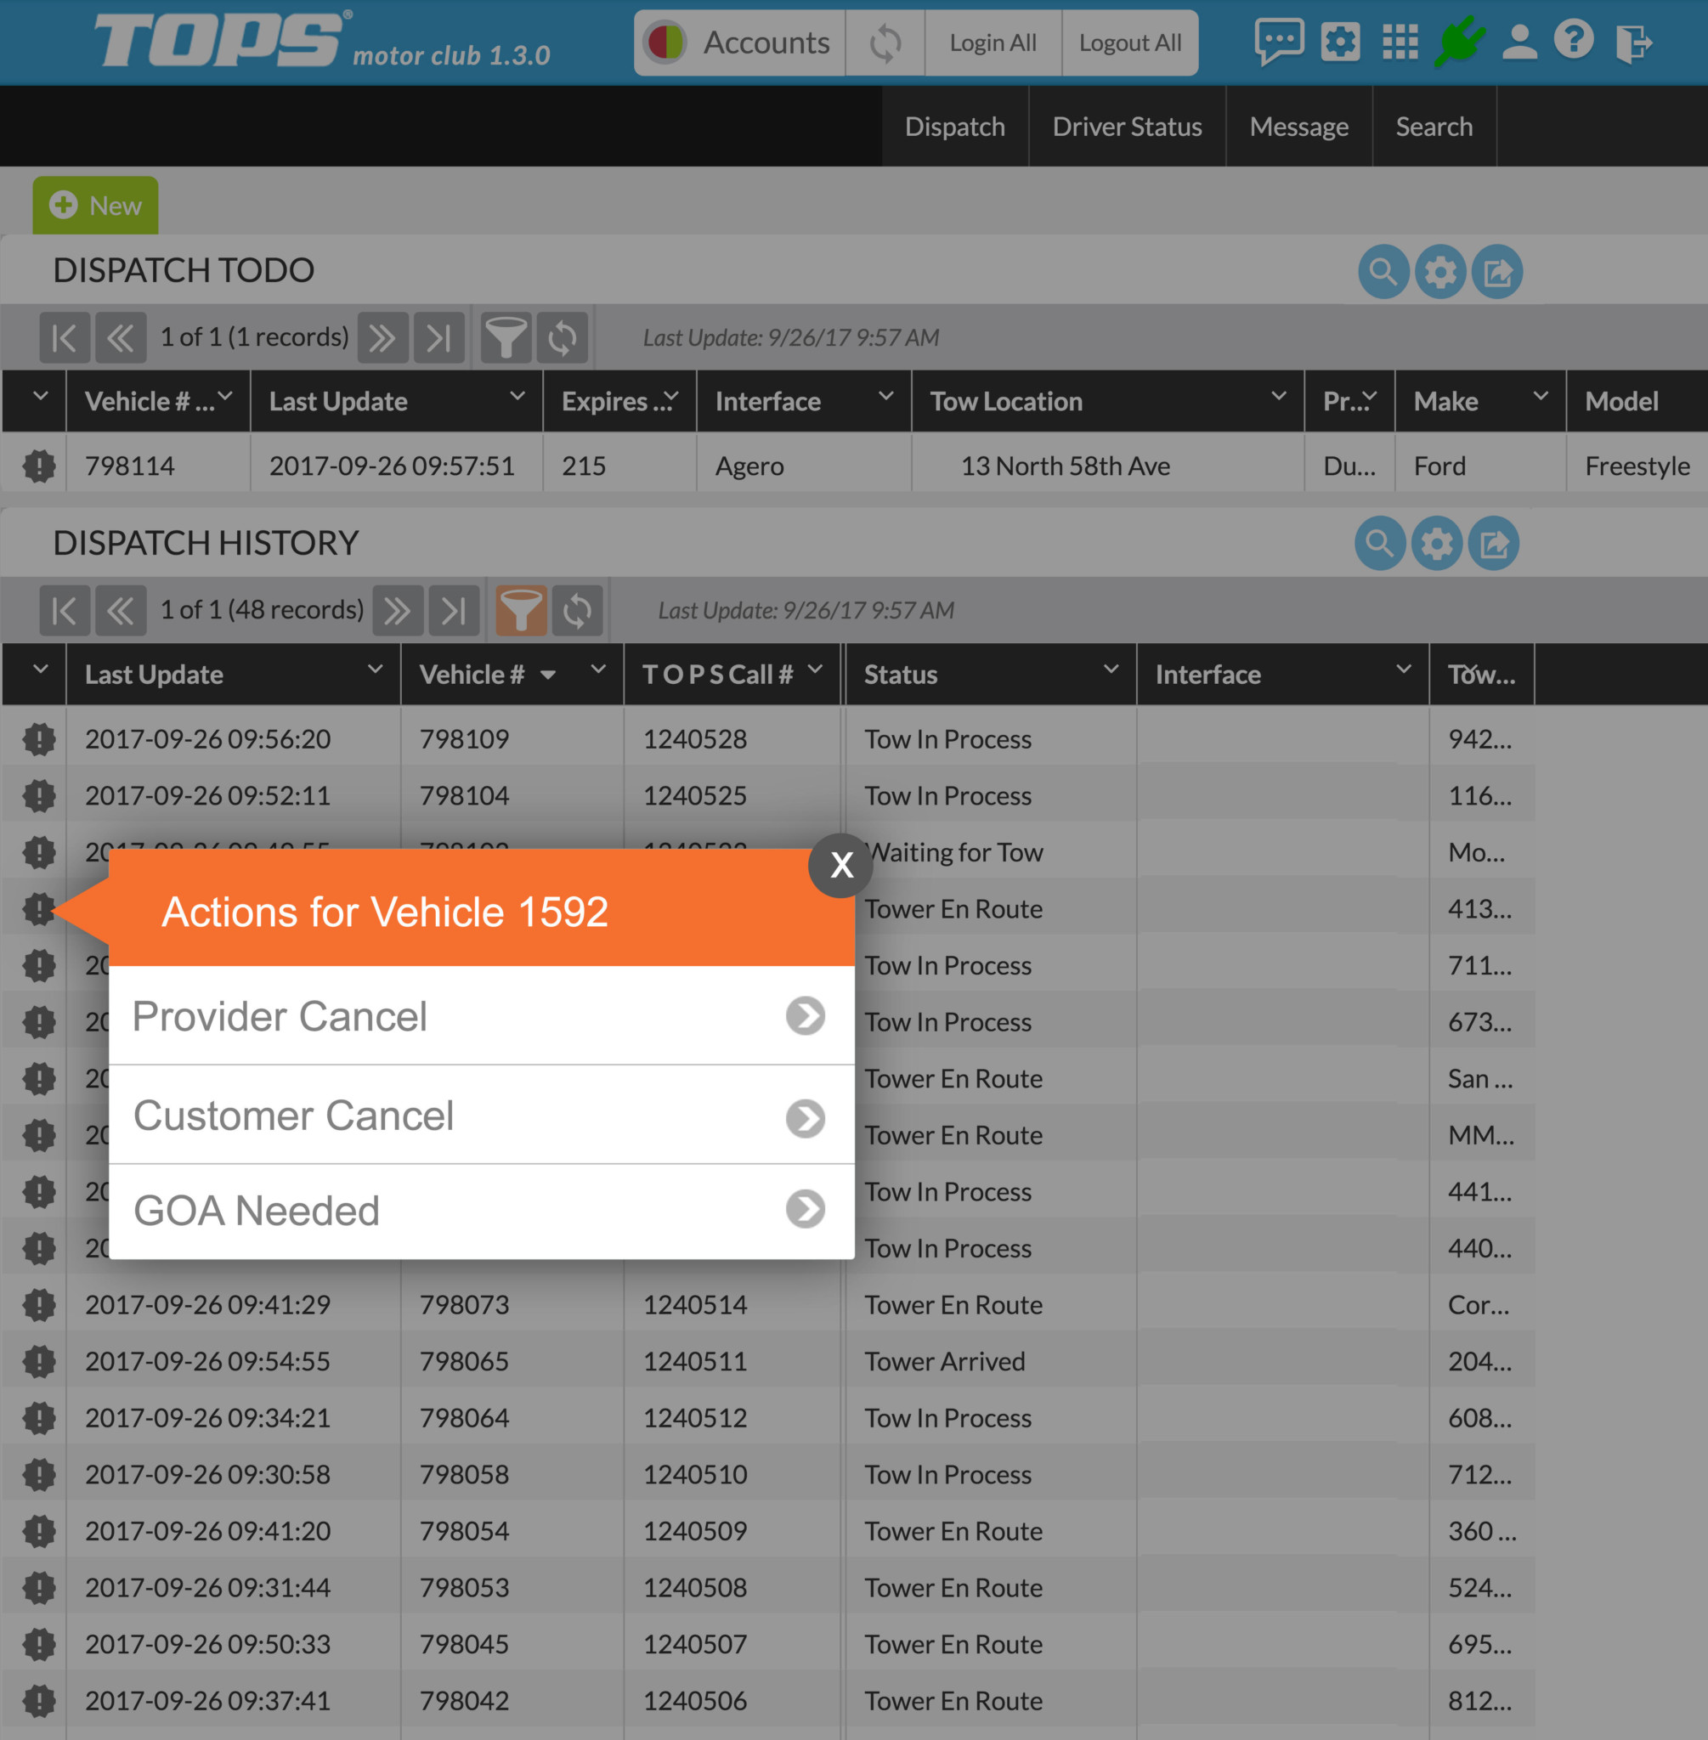Open the apps grid icon in top bar

pos(1400,42)
